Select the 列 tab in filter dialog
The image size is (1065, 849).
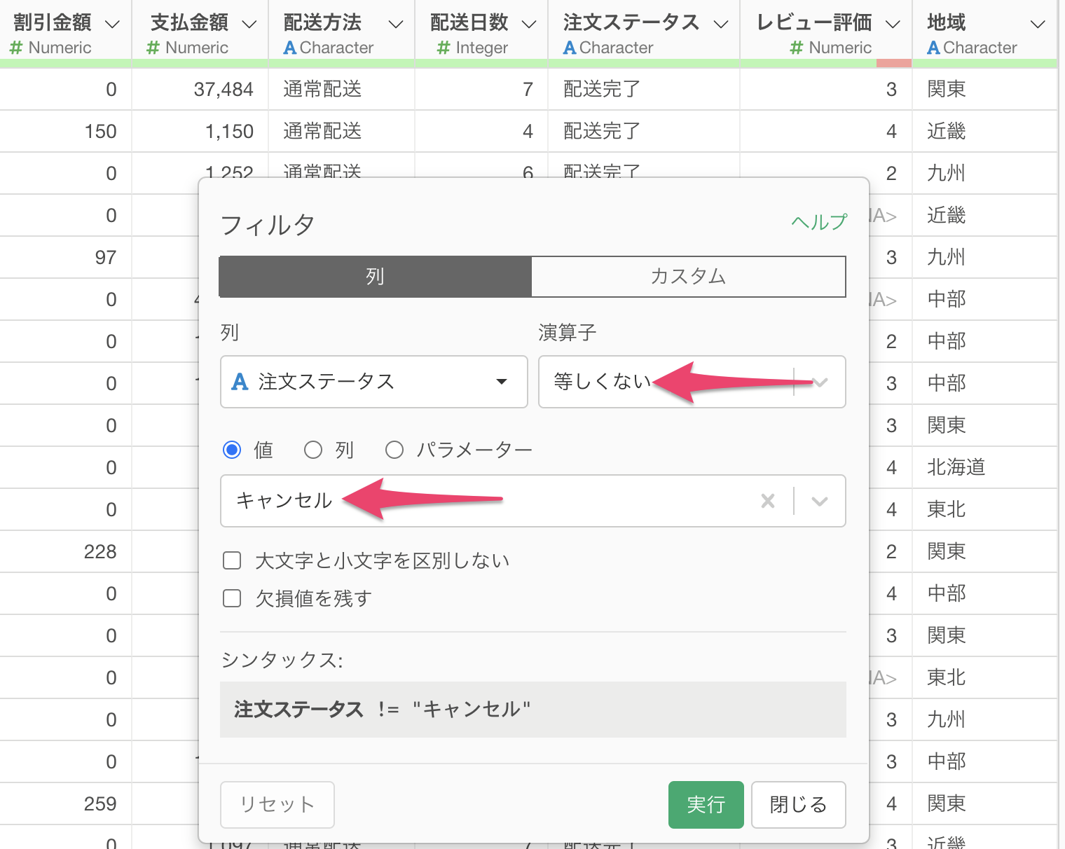tap(375, 277)
